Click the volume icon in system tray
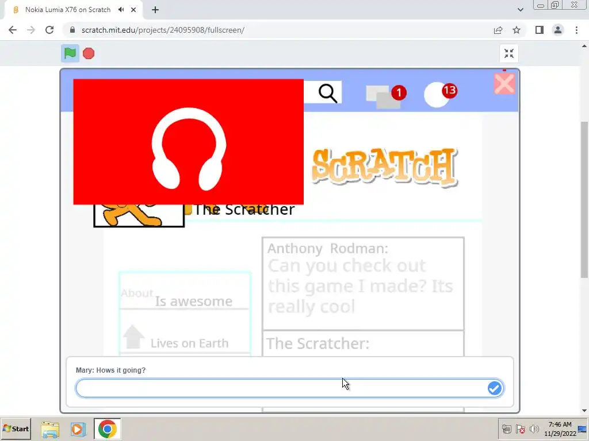Image resolution: width=589 pixels, height=441 pixels. [534, 428]
